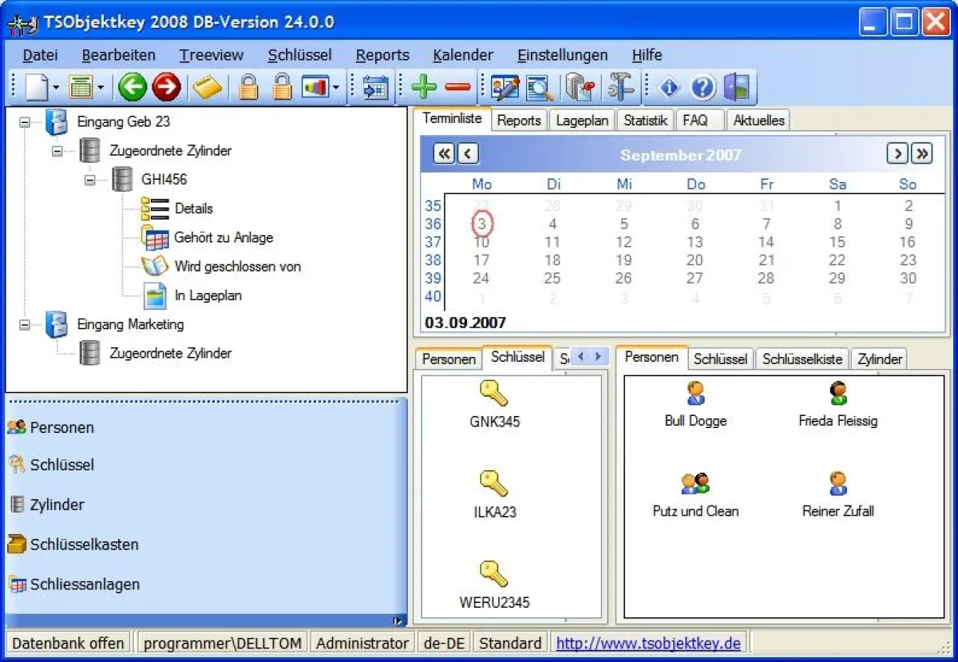
Task: Select the GNK345 key icon
Action: [x=494, y=394]
